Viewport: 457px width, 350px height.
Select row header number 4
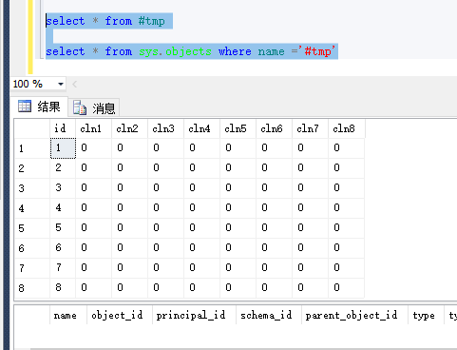point(32,208)
